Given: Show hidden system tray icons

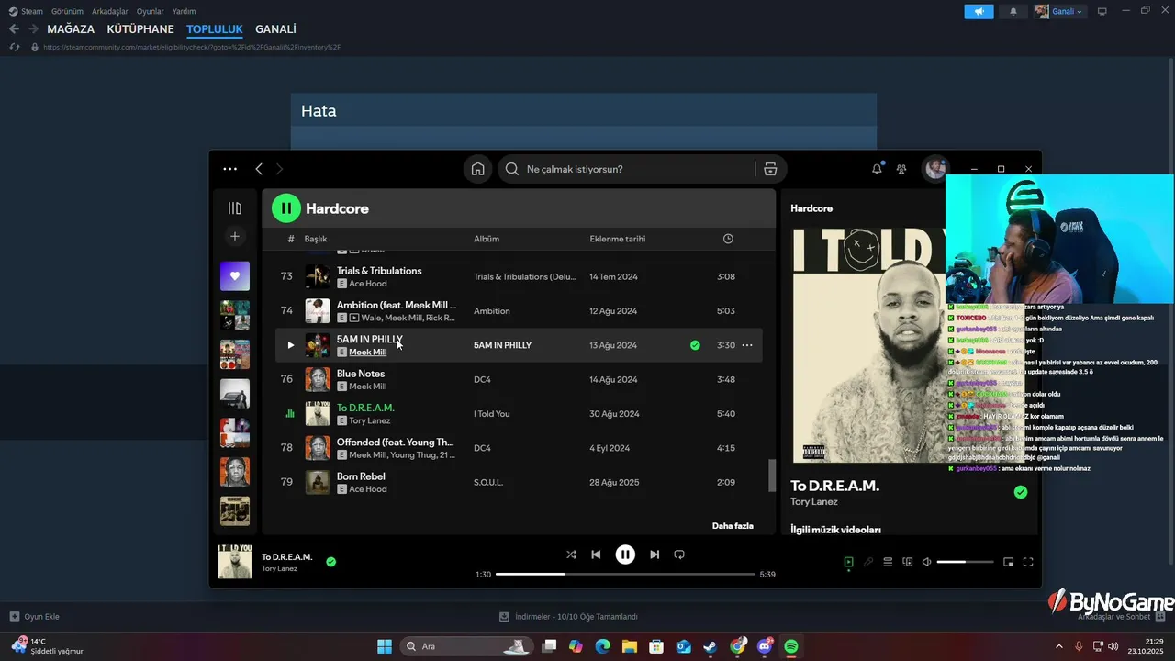Looking at the screenshot, I should (1058, 646).
